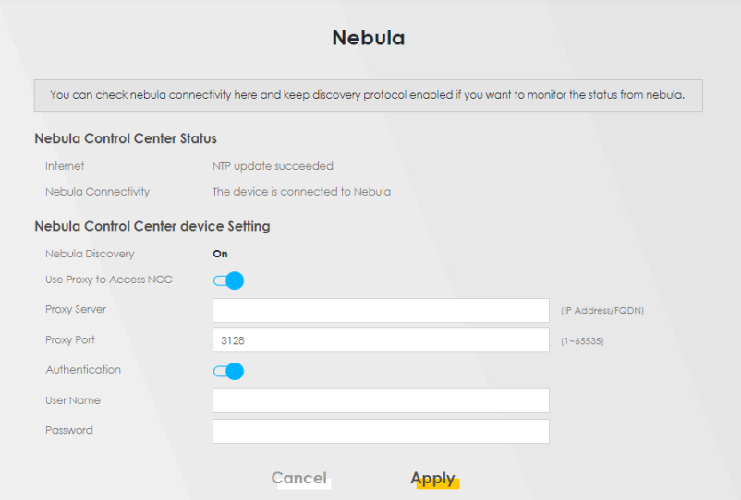Click the Nebula Discovery On value
Image resolution: width=741 pixels, height=500 pixels.
click(x=220, y=254)
